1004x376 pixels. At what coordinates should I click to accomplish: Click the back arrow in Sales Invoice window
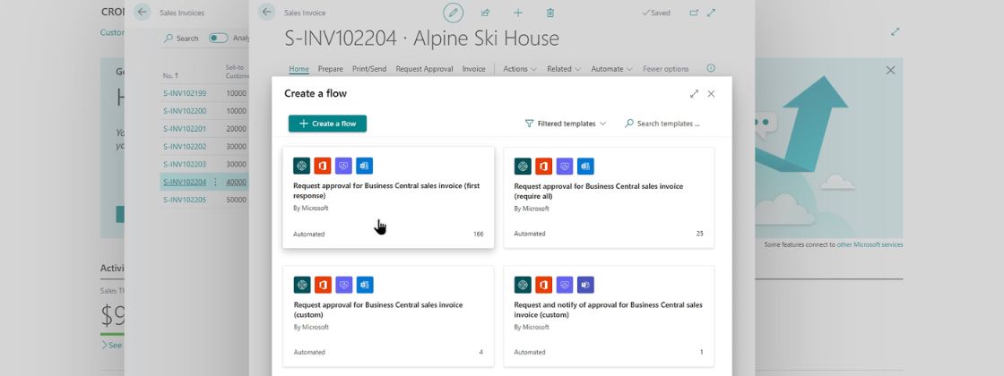pyautogui.click(x=267, y=13)
